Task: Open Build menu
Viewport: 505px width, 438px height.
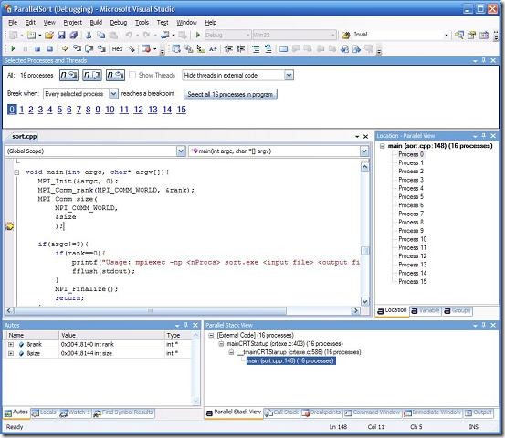Action: (x=96, y=22)
